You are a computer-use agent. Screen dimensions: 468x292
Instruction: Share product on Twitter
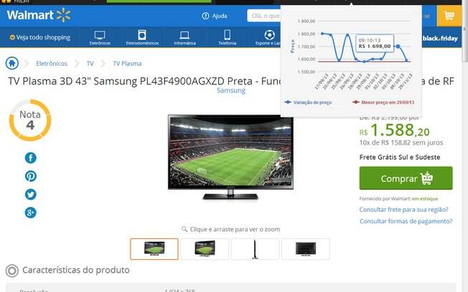click(30, 195)
